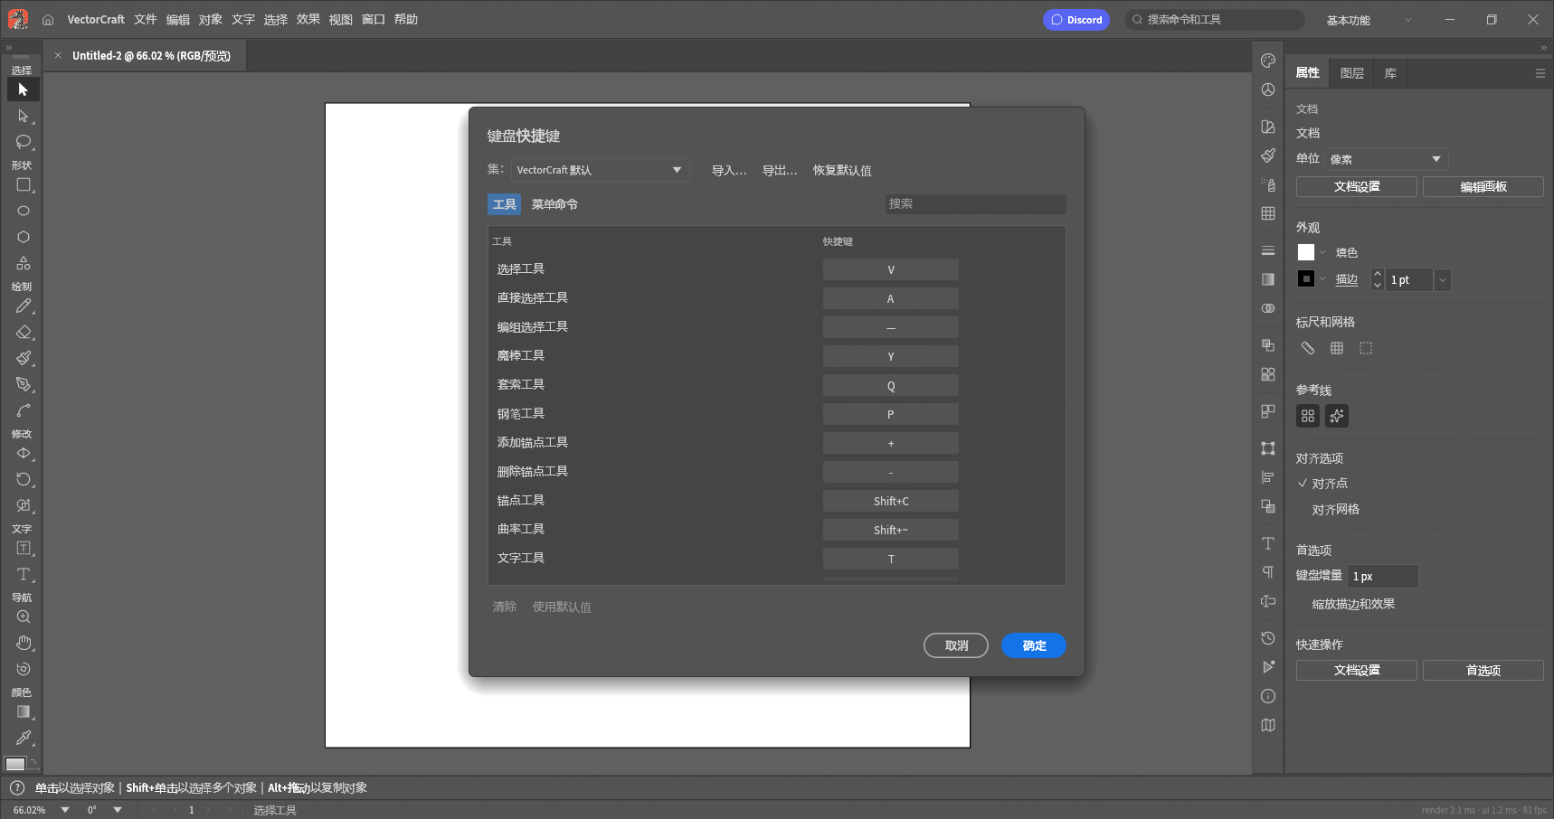The image size is (1554, 819).
Task: Choose the Rectangle shape tool
Action: (23, 184)
